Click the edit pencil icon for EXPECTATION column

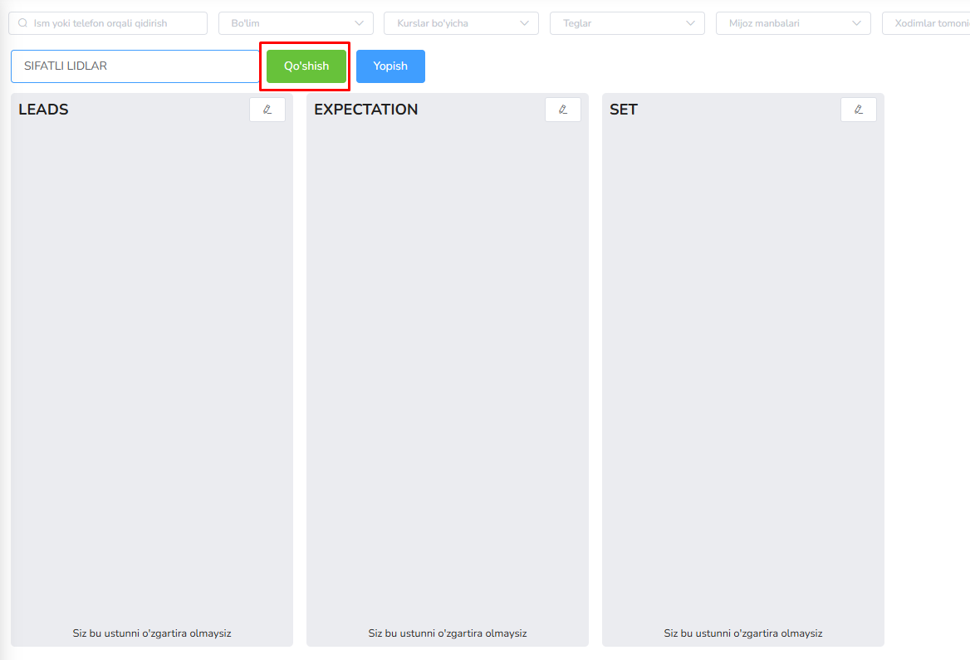click(562, 110)
